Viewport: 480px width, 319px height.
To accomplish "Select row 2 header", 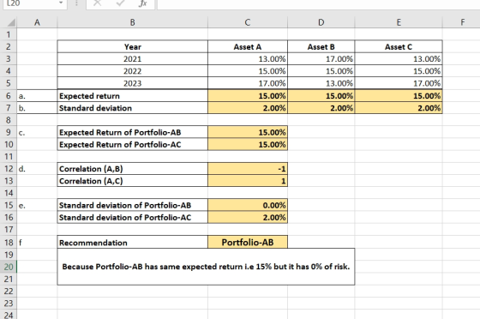I will coord(9,46).
